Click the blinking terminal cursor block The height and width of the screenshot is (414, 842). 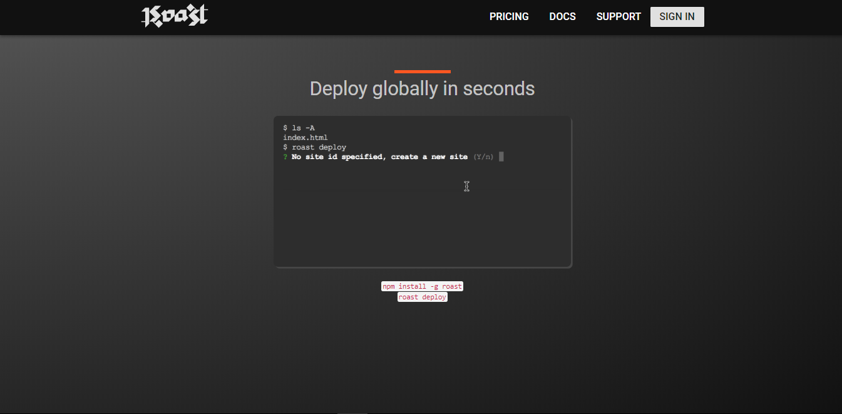[x=501, y=157]
